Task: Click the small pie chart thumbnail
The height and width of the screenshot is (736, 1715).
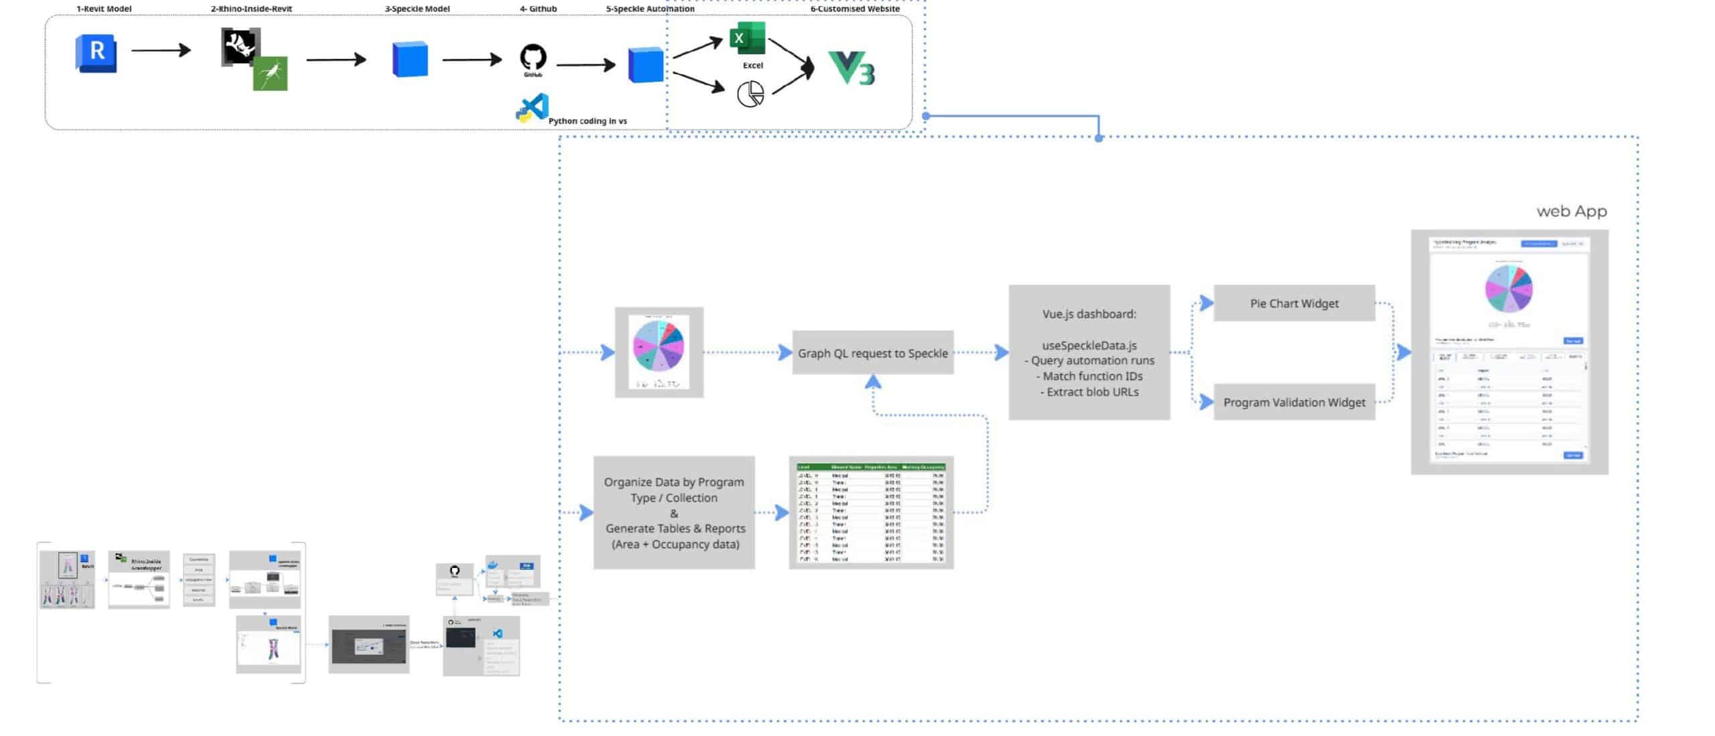Action: pos(659,352)
